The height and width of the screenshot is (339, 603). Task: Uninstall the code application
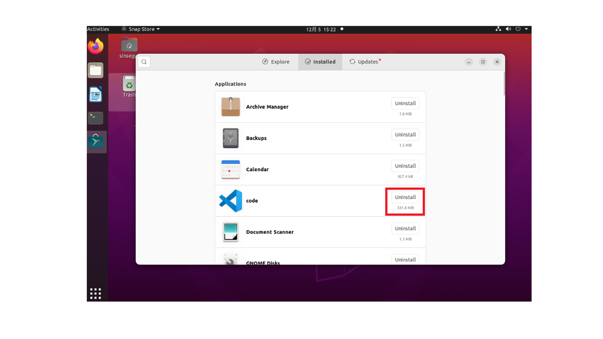405,197
